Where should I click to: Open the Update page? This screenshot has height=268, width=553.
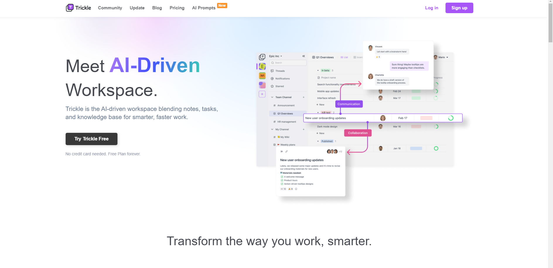(x=137, y=8)
